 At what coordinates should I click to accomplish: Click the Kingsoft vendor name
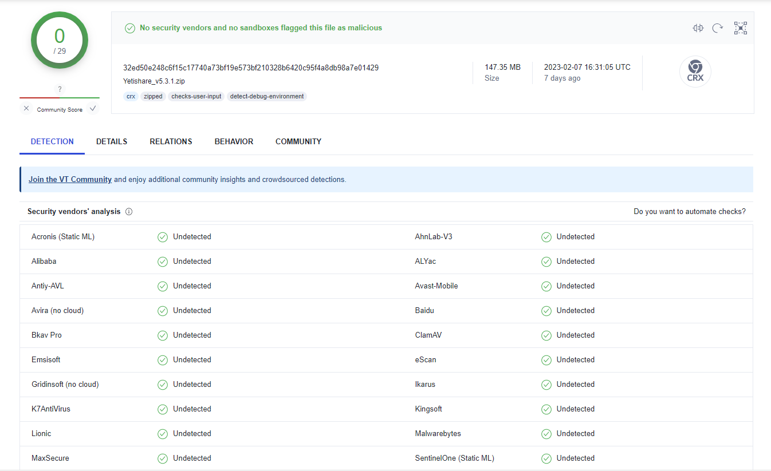point(428,409)
